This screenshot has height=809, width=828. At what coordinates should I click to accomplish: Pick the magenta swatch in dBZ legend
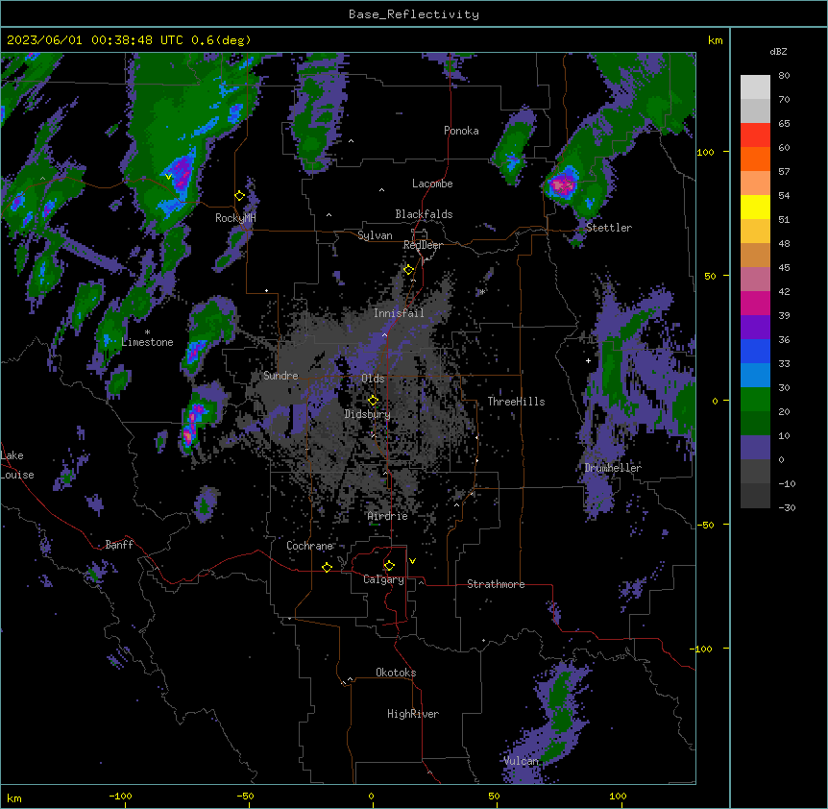755,303
